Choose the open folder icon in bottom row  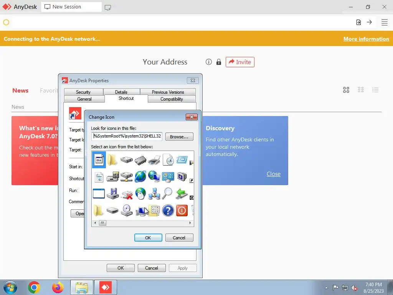99,210
